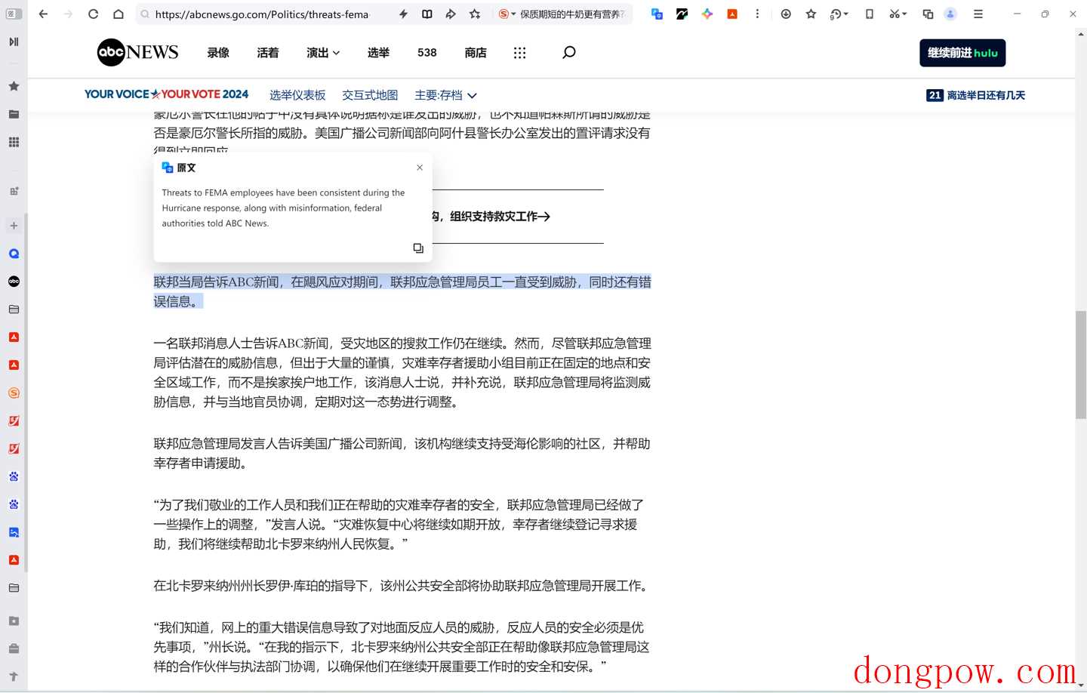Toggle the sidebar play/pause media icon
The image size is (1087, 693).
(14, 42)
